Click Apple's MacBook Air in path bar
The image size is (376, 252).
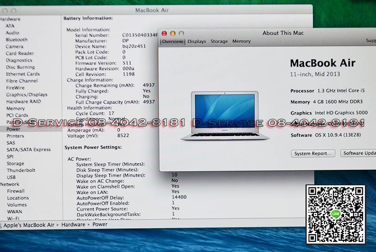pos(29,225)
